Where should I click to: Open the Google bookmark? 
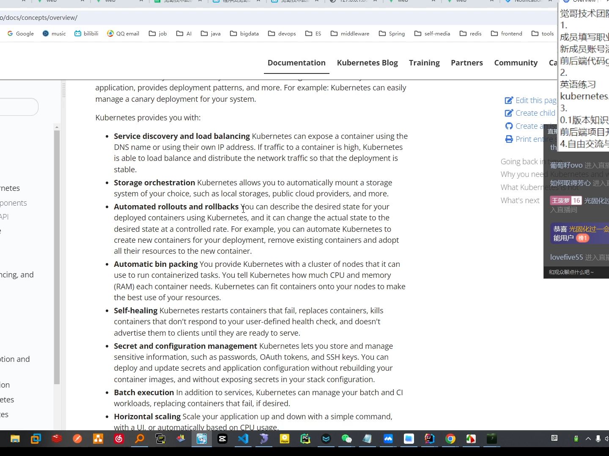[20, 33]
